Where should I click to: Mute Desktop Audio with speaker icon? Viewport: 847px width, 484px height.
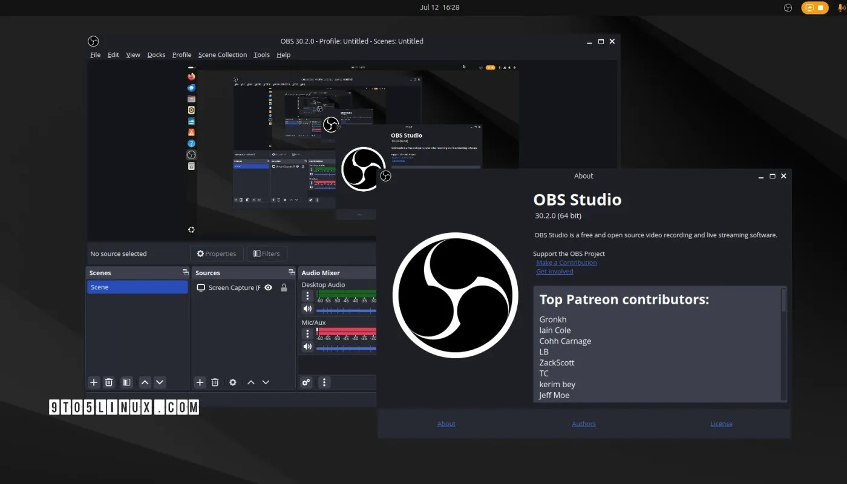coord(307,309)
